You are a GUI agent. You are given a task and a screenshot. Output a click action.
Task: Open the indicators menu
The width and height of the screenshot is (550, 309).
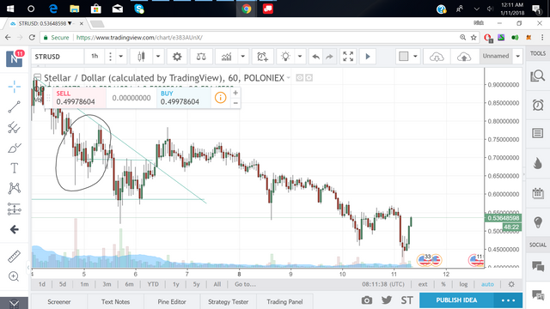coord(226,57)
